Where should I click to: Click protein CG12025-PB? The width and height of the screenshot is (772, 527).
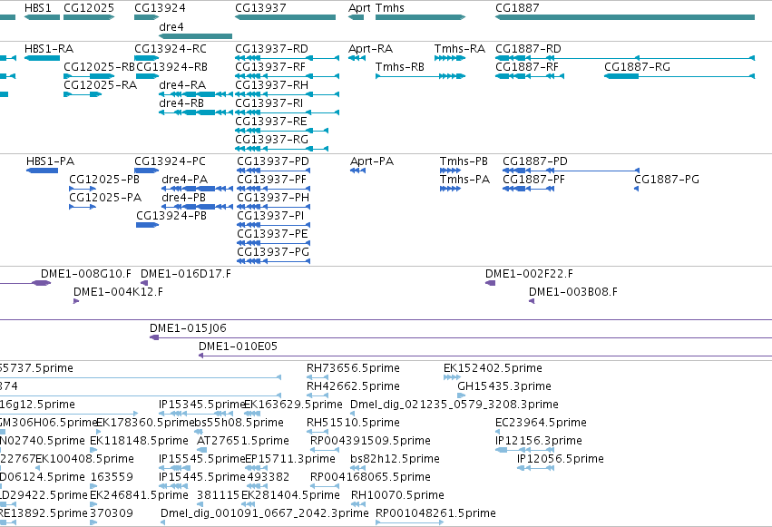[104, 180]
